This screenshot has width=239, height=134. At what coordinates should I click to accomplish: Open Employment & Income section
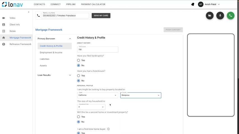51,52
